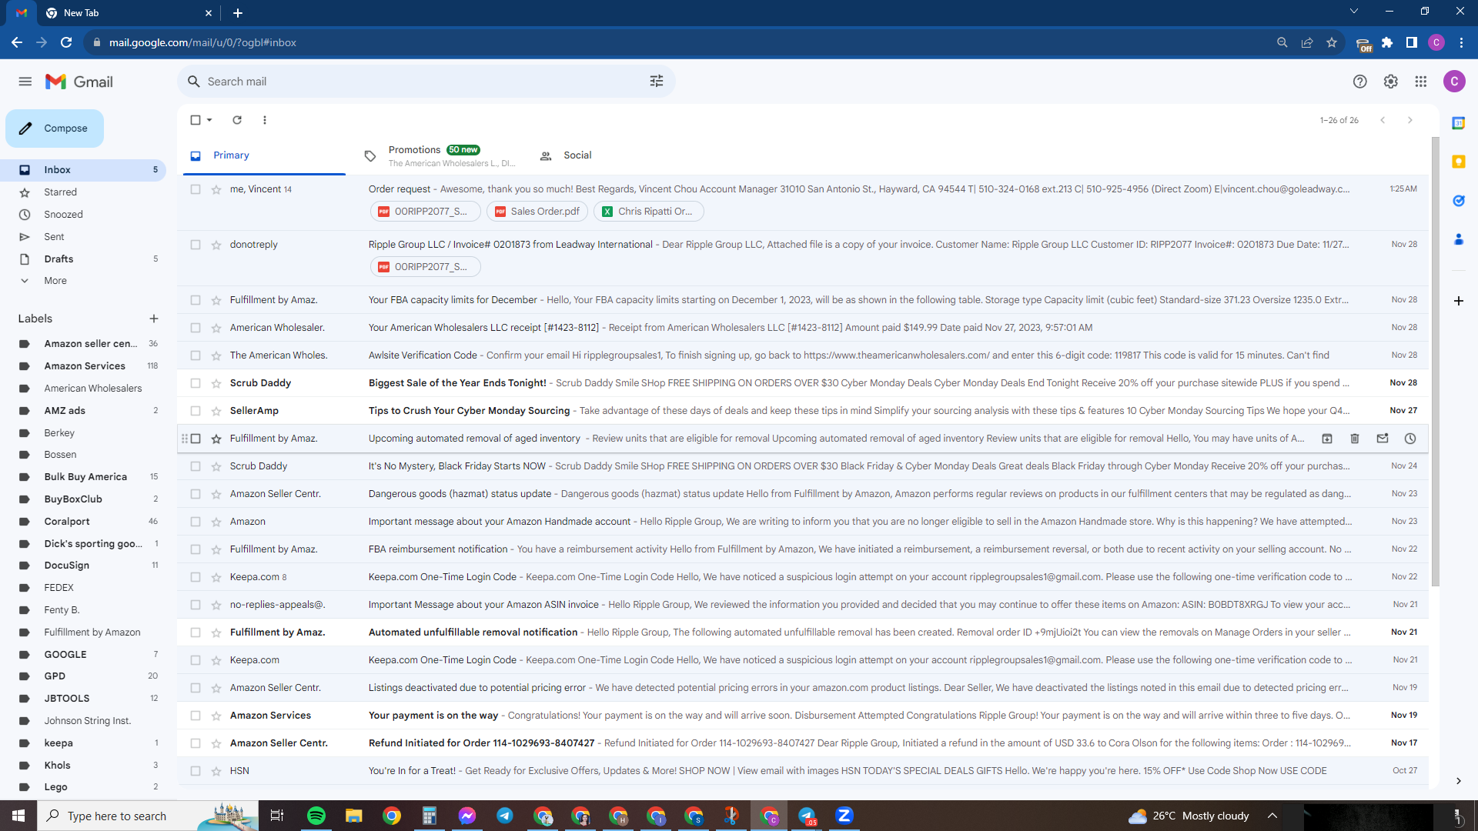The image size is (1478, 831).
Task: Open the Google apps grid
Action: [x=1421, y=82]
